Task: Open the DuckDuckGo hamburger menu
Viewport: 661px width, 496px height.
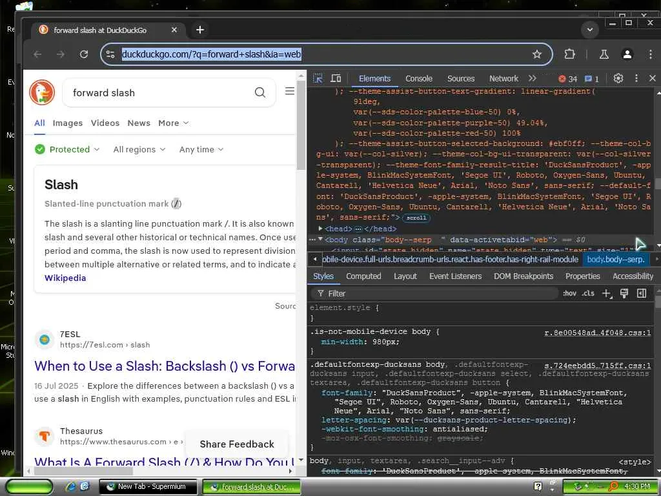Action: click(290, 91)
